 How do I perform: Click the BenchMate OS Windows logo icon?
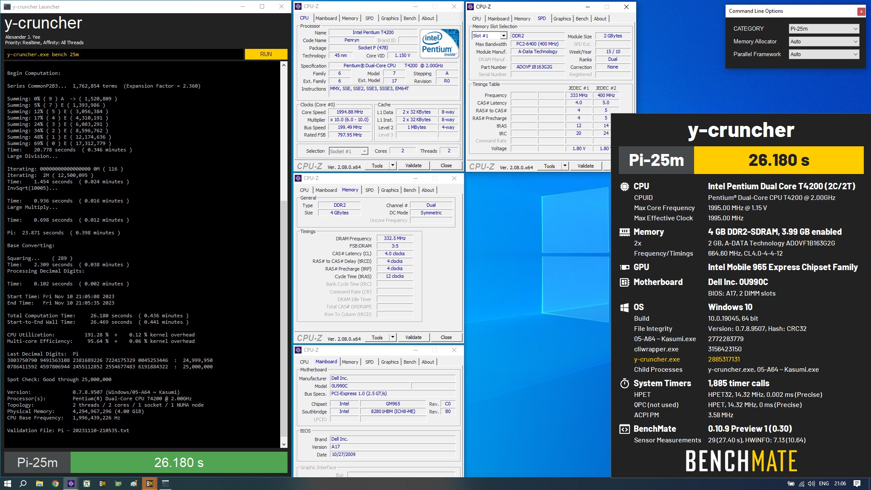tap(624, 307)
